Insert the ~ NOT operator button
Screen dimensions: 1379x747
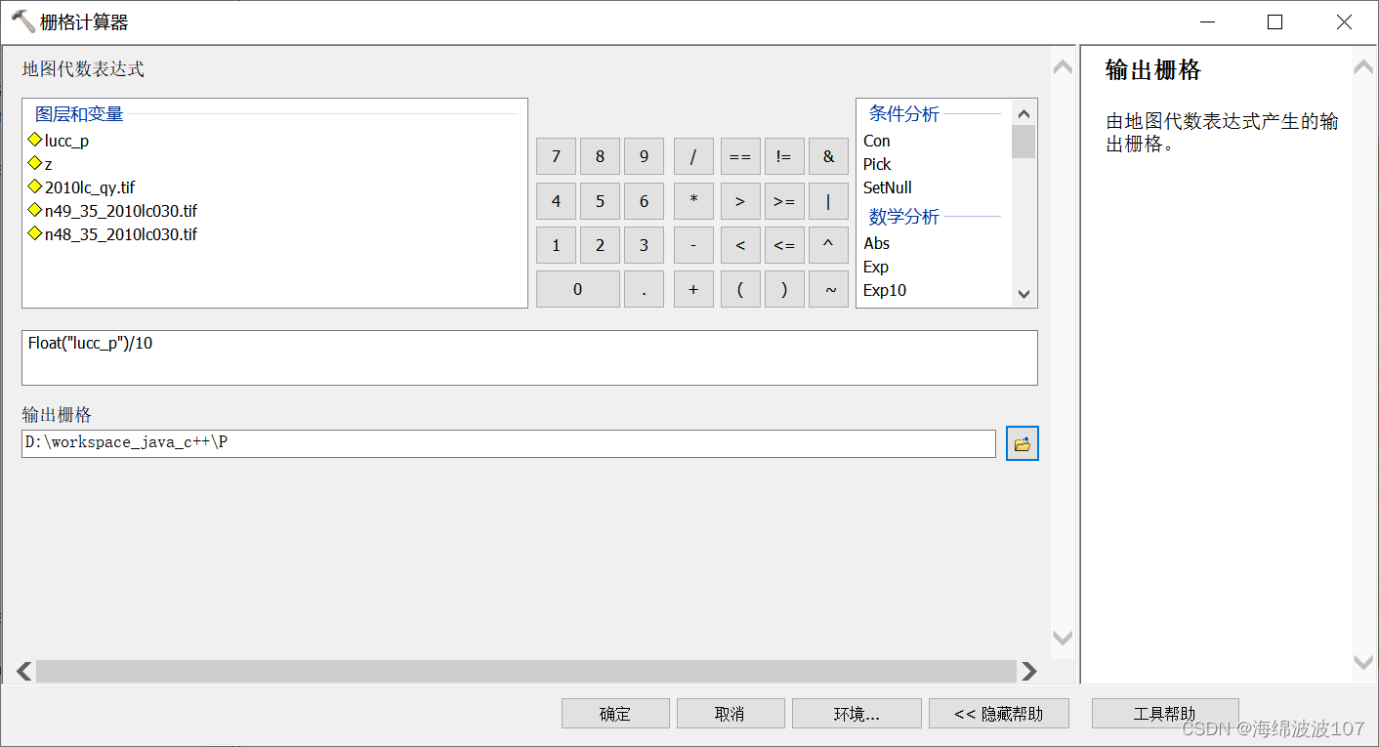828,289
